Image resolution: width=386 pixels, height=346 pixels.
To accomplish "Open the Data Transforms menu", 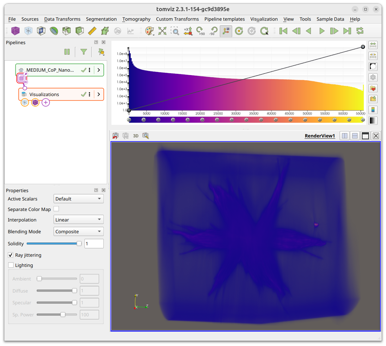I will (x=62, y=19).
